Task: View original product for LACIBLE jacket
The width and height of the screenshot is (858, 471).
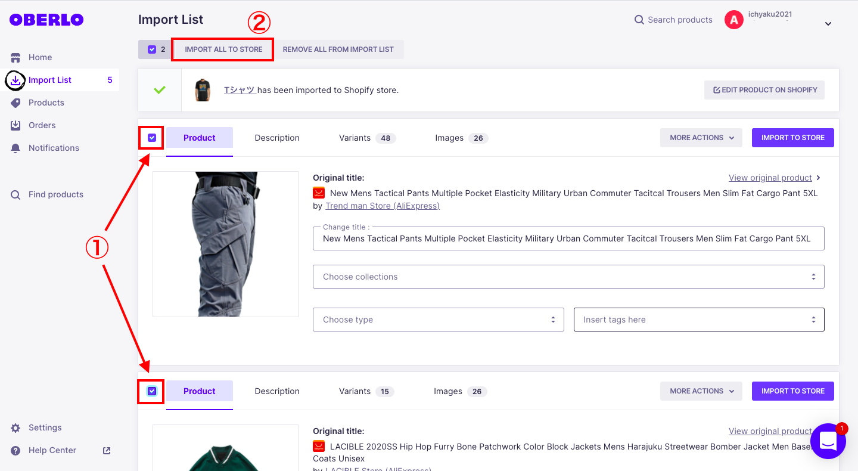Action: (770, 431)
